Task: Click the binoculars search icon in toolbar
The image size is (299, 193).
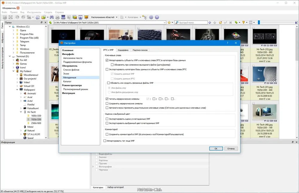Action: [x=52, y=17]
